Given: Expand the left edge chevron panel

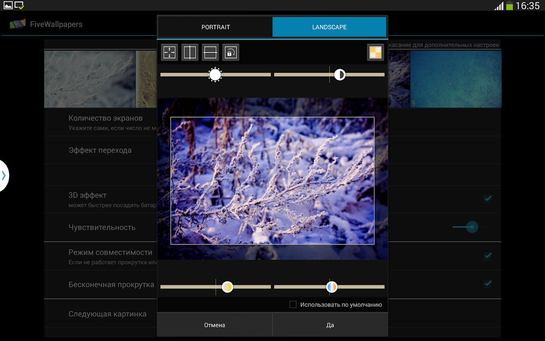Looking at the screenshot, I should (x=4, y=176).
